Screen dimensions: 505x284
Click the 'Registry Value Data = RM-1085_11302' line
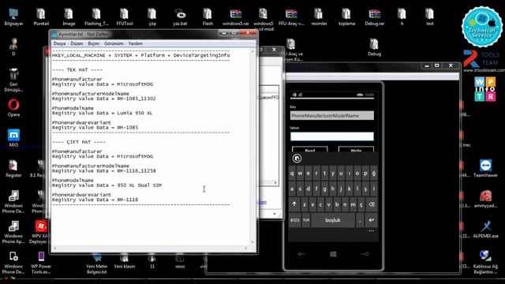coord(103,99)
